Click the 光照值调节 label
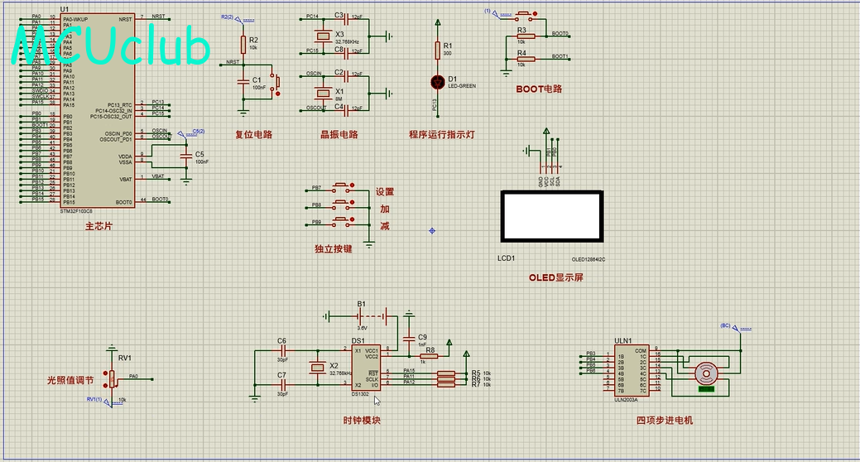The height and width of the screenshot is (462, 860). pos(70,380)
